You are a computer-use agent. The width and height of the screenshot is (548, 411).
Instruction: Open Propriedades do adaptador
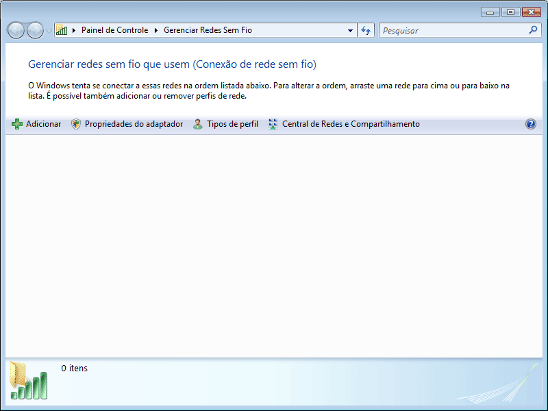(133, 124)
